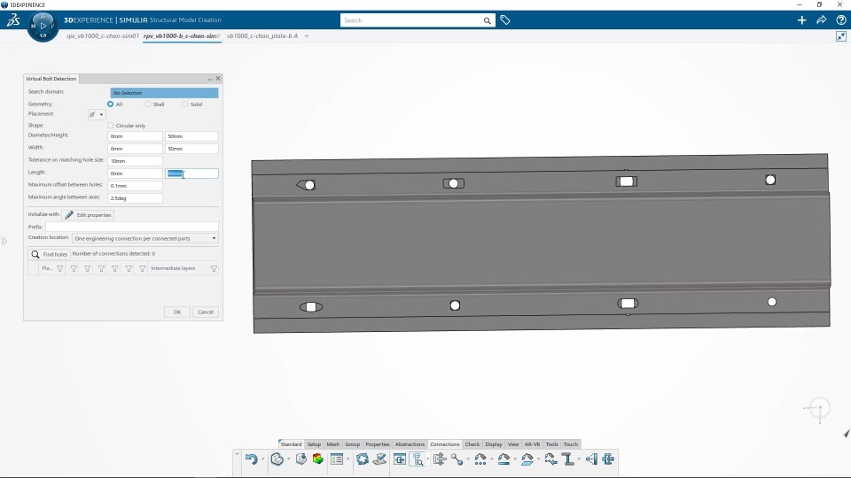The width and height of the screenshot is (851, 478).
Task: Enable the Circular only checkbox
Action: click(x=111, y=125)
